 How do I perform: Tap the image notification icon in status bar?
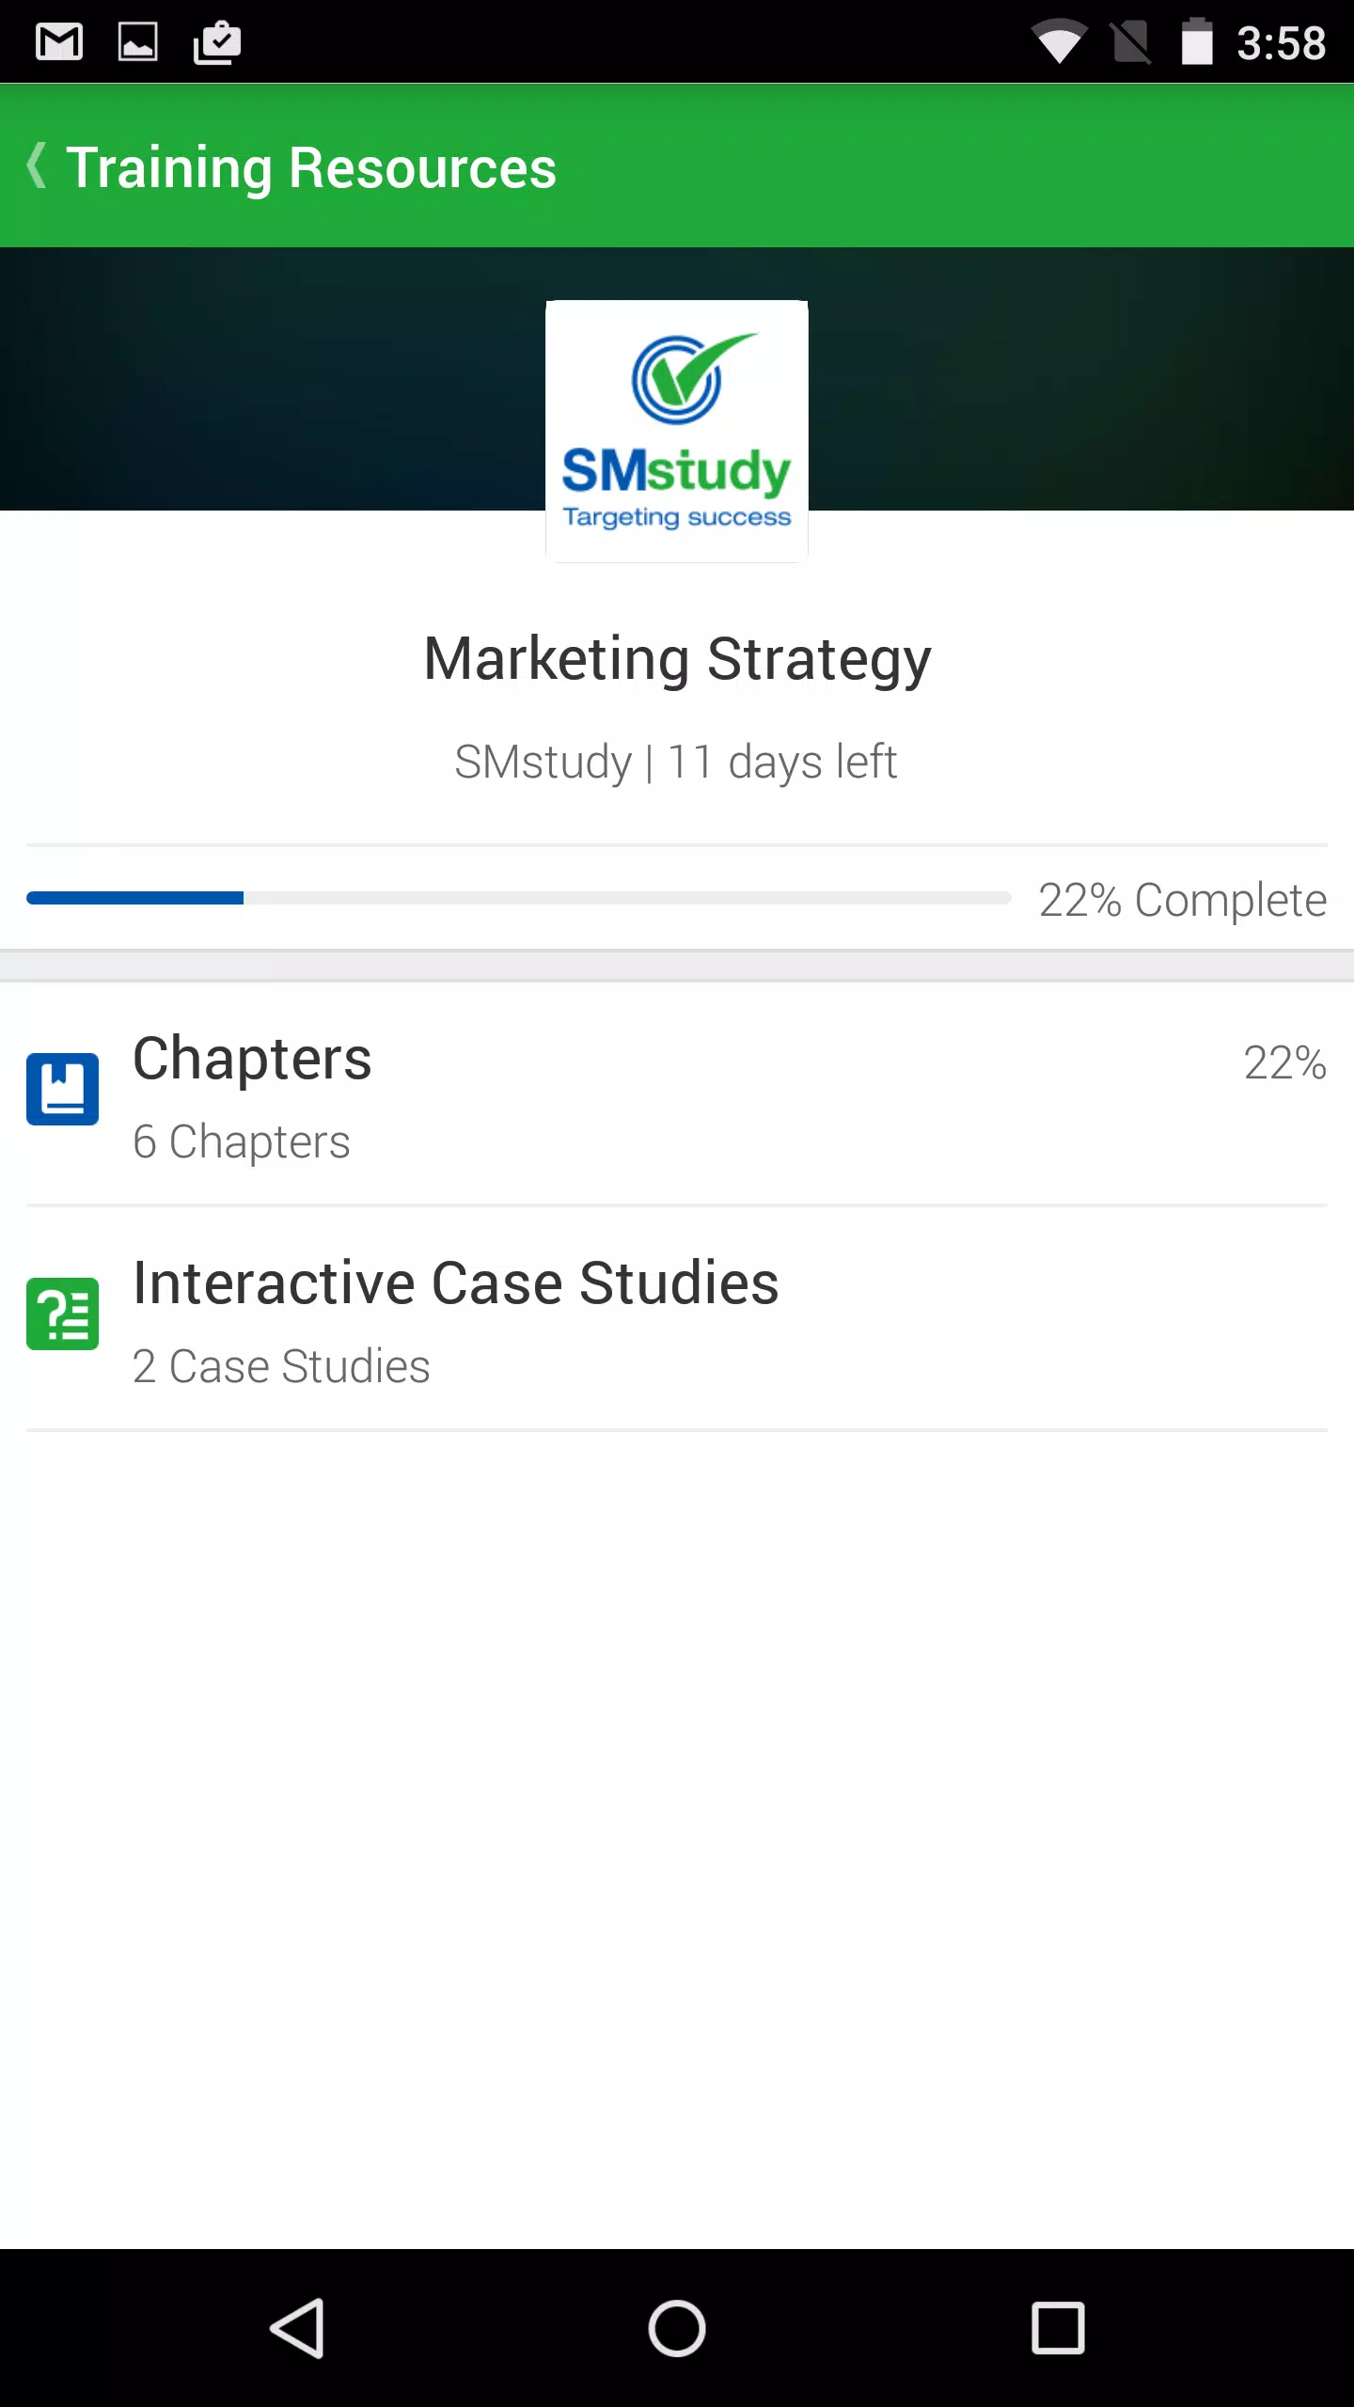[137, 42]
